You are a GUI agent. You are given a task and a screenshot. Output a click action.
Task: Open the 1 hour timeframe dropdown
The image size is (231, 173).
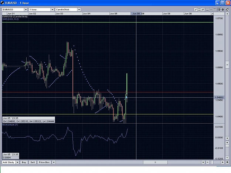[52, 10]
